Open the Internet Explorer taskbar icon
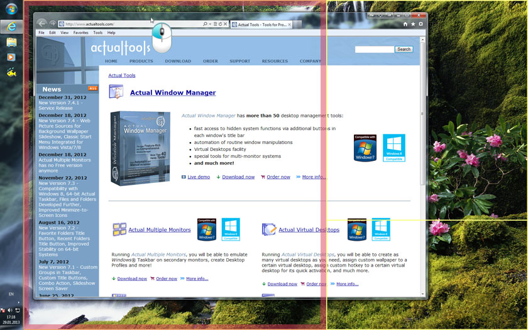 [11, 26]
